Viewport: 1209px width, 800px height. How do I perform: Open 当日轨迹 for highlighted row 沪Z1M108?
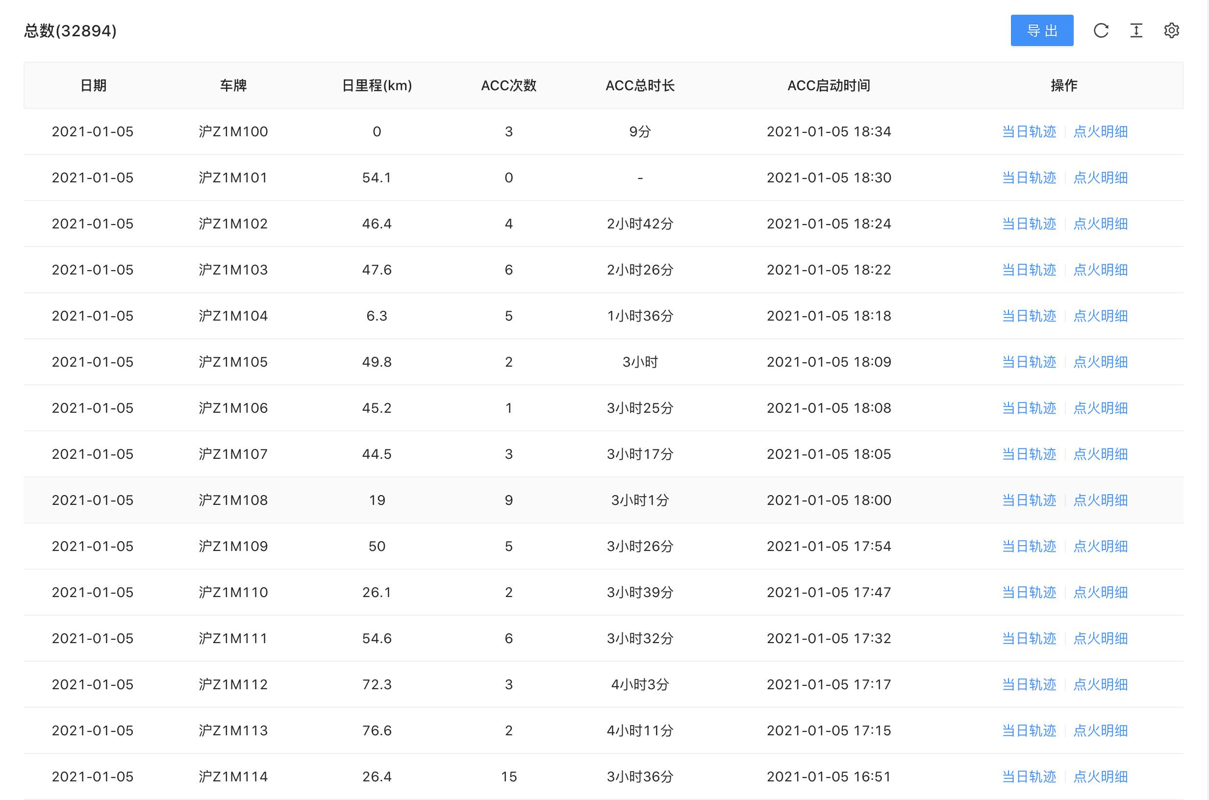tap(1029, 500)
